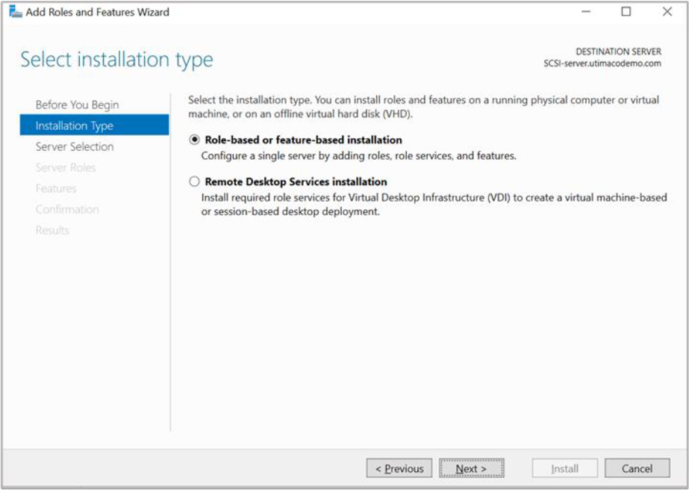Viewport: 689px width, 490px height.
Task: Choose Remote Desktop Services installation option
Action: click(195, 182)
